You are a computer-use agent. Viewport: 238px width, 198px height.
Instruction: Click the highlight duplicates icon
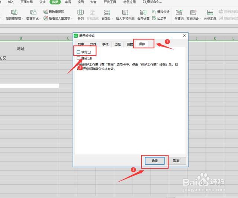click(14, 12)
